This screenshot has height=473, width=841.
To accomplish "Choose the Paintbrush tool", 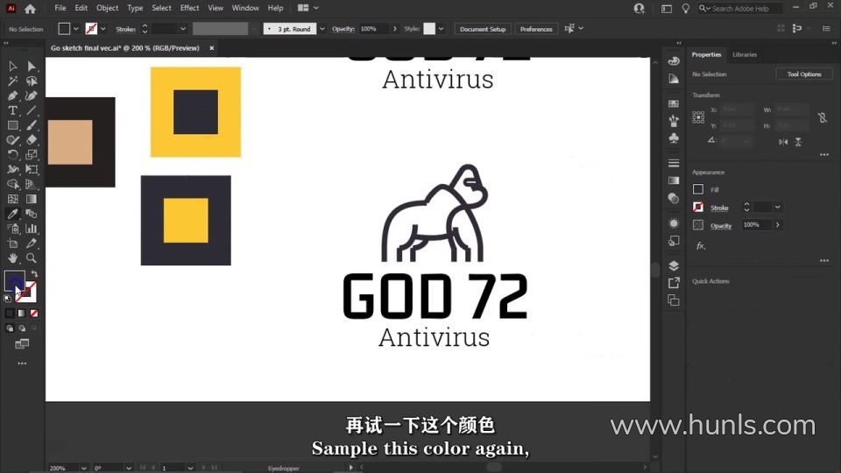I will pos(32,125).
